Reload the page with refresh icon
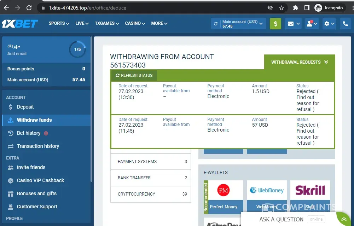Image resolution: width=354 pixels, height=226 pixels. click(x=29, y=8)
